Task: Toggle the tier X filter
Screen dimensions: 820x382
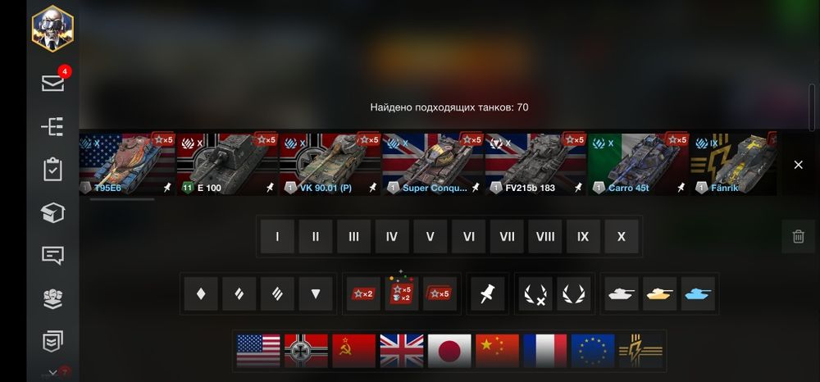Action: tap(622, 237)
